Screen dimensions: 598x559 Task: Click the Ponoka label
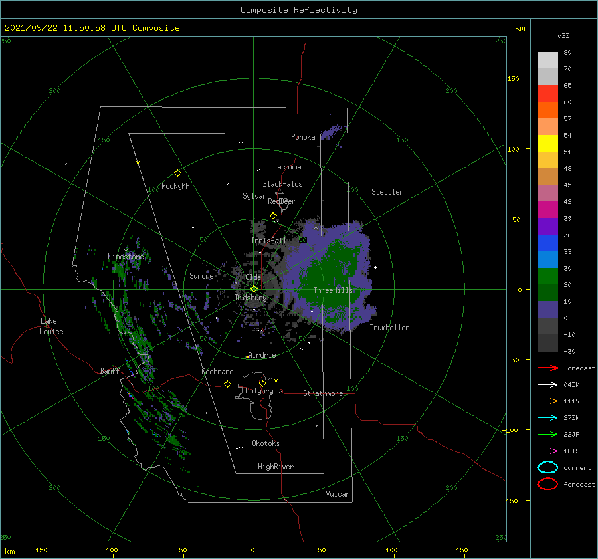pyautogui.click(x=303, y=137)
